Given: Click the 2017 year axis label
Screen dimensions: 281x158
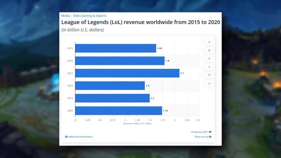Looking at the screenshot, I should click(70, 73).
